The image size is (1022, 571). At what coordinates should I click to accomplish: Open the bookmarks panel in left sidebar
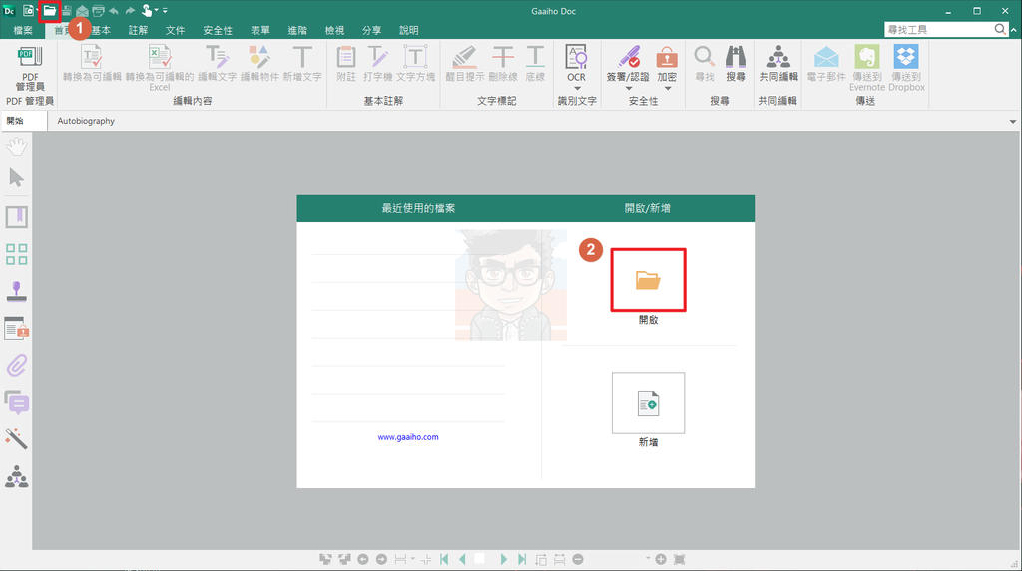click(x=17, y=217)
